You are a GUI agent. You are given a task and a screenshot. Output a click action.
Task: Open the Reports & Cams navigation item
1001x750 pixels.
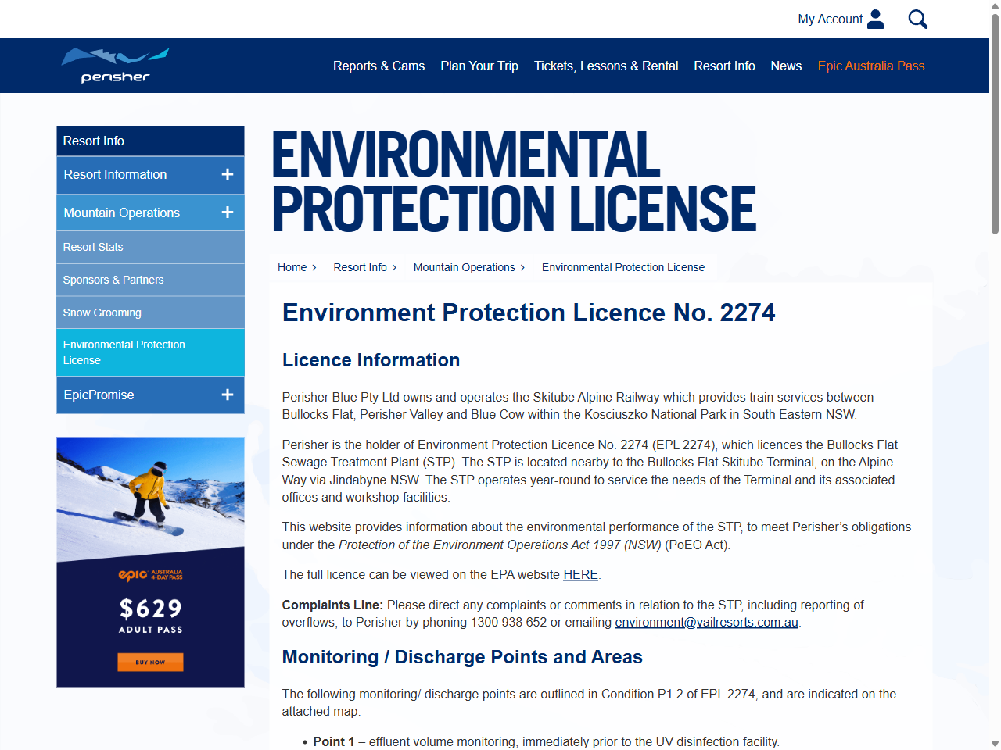point(379,66)
